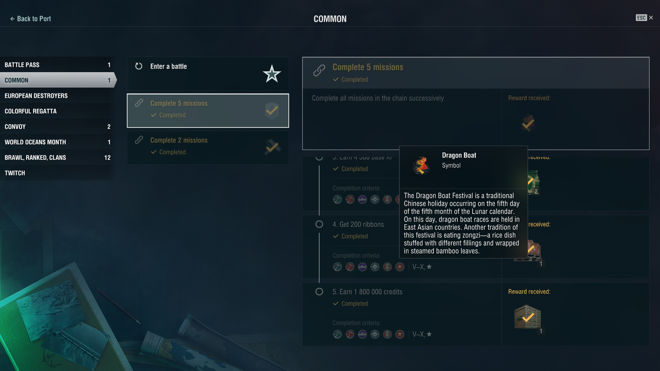This screenshot has height=371, width=660.
Task: Open the World Oceans Month category
Action: [57, 142]
